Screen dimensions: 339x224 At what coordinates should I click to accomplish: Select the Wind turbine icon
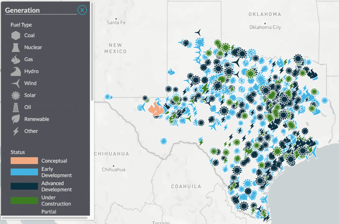pos(16,83)
